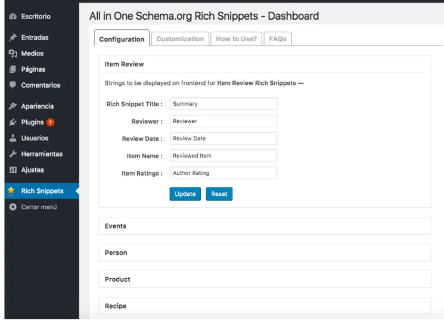Click the Plugins plug icon
Screen dimensions: 444x320
pyautogui.click(x=13, y=122)
